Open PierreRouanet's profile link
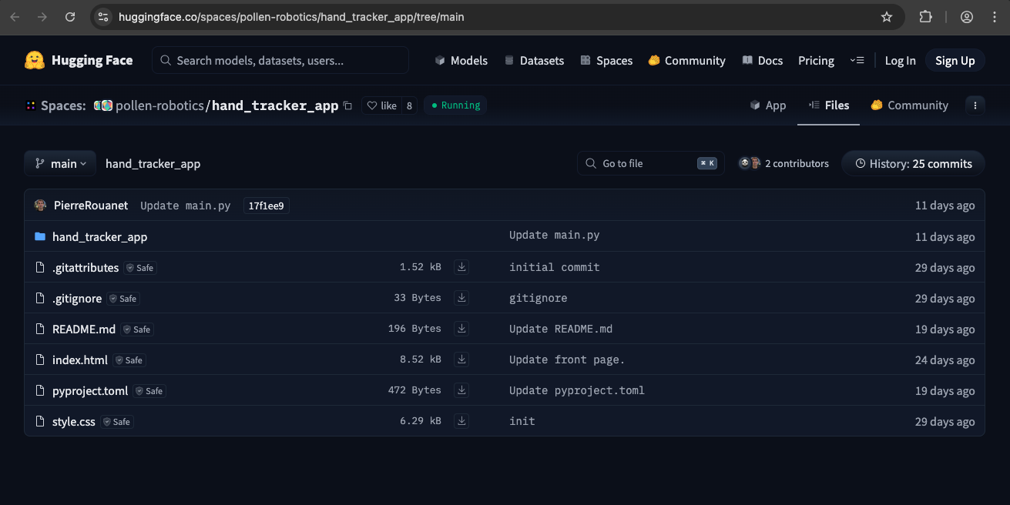Screen dimensions: 1010x505 click(91, 206)
